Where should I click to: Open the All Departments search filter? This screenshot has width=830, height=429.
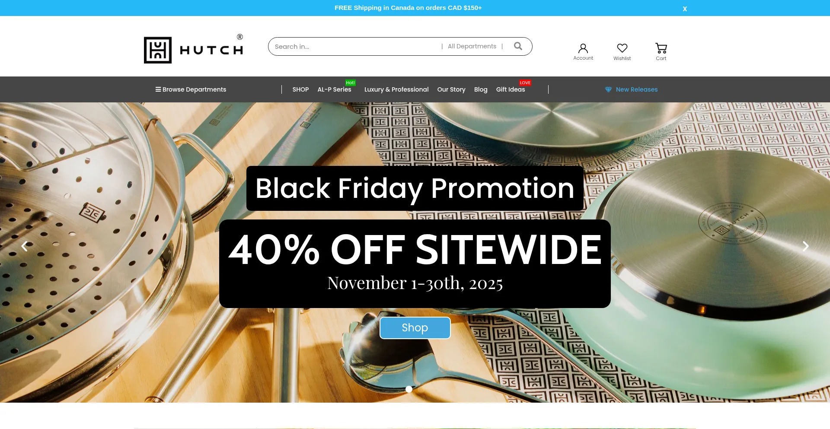pos(472,46)
